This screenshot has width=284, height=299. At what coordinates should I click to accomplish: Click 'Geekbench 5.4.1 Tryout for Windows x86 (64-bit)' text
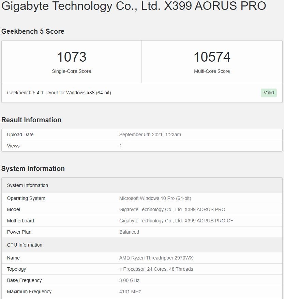pyautogui.click(x=59, y=93)
